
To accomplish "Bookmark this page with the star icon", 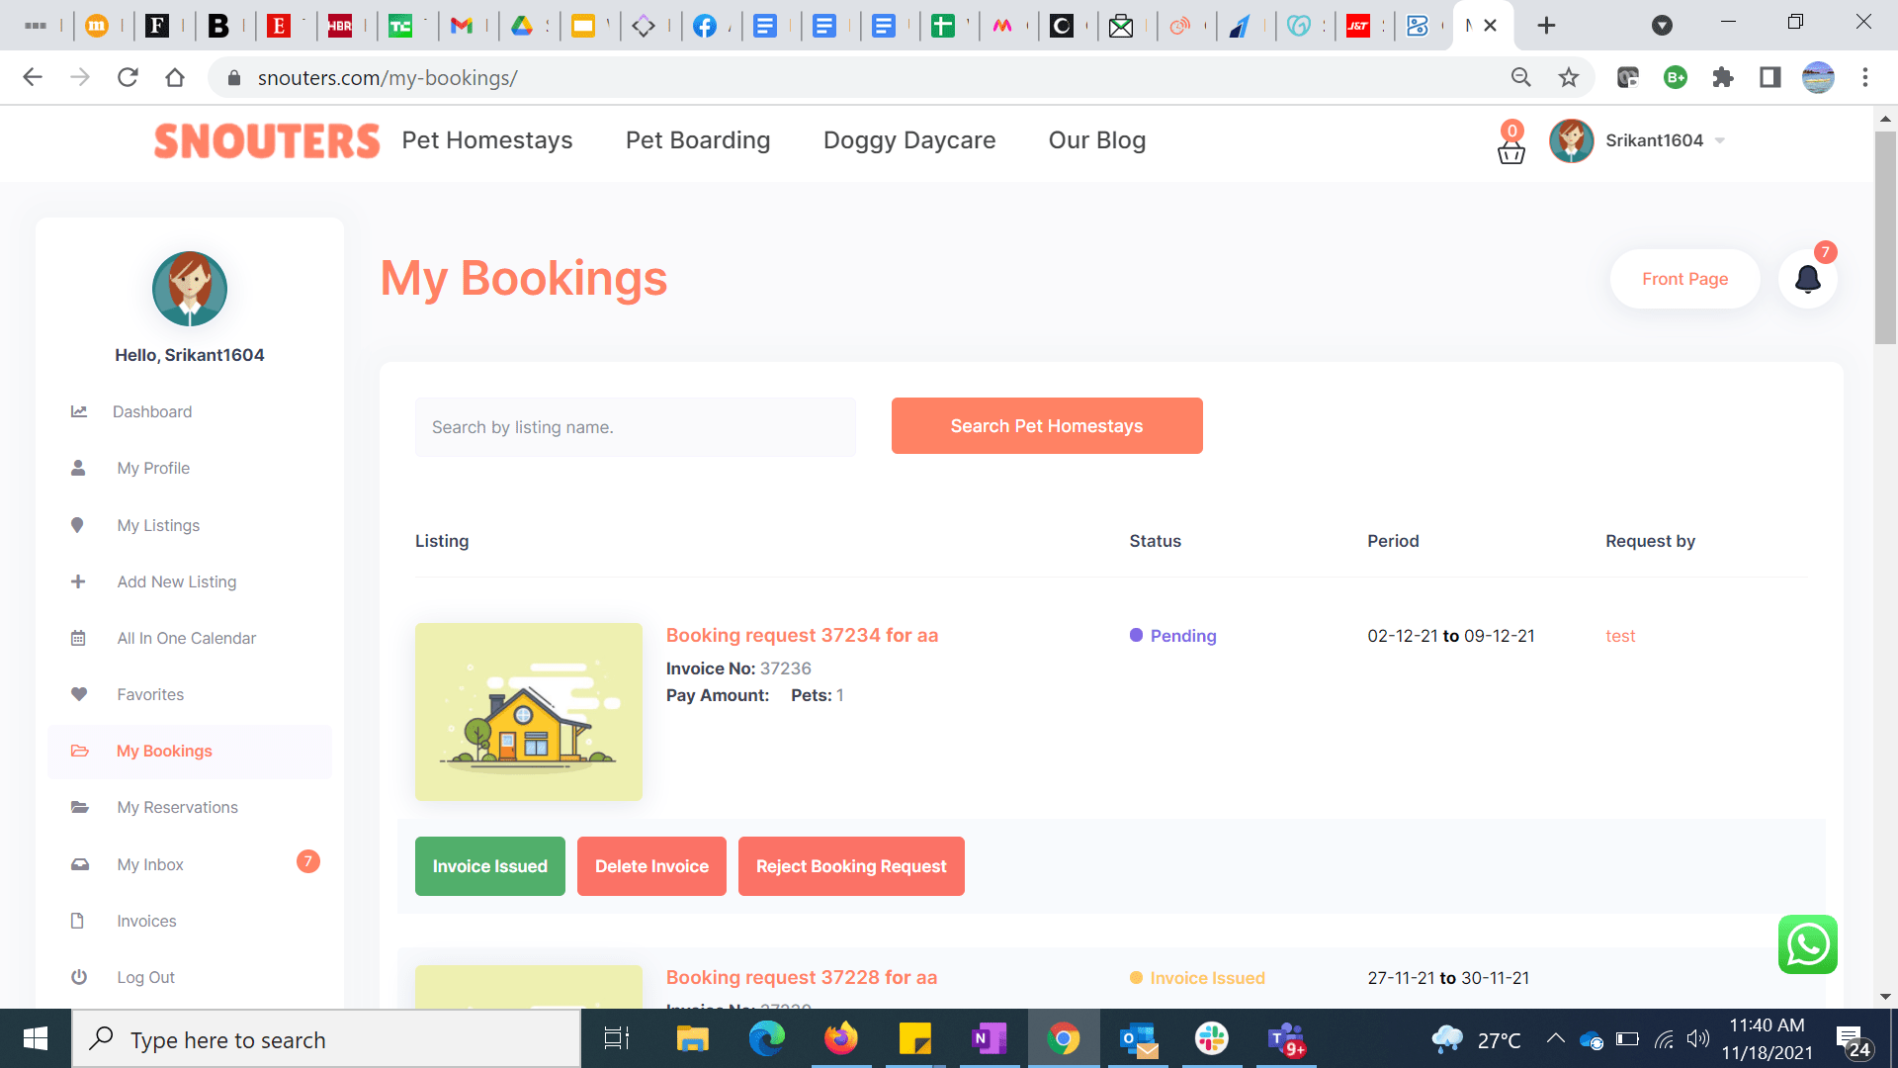I will (1569, 77).
